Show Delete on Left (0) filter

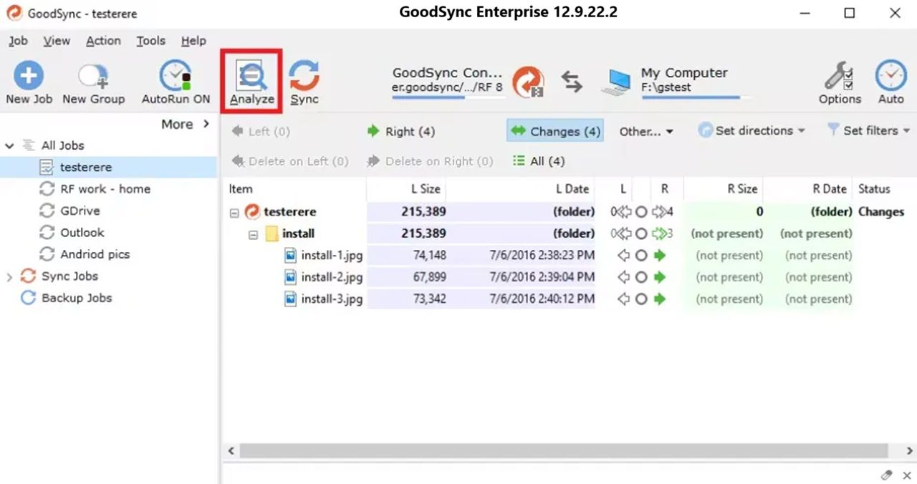point(289,161)
